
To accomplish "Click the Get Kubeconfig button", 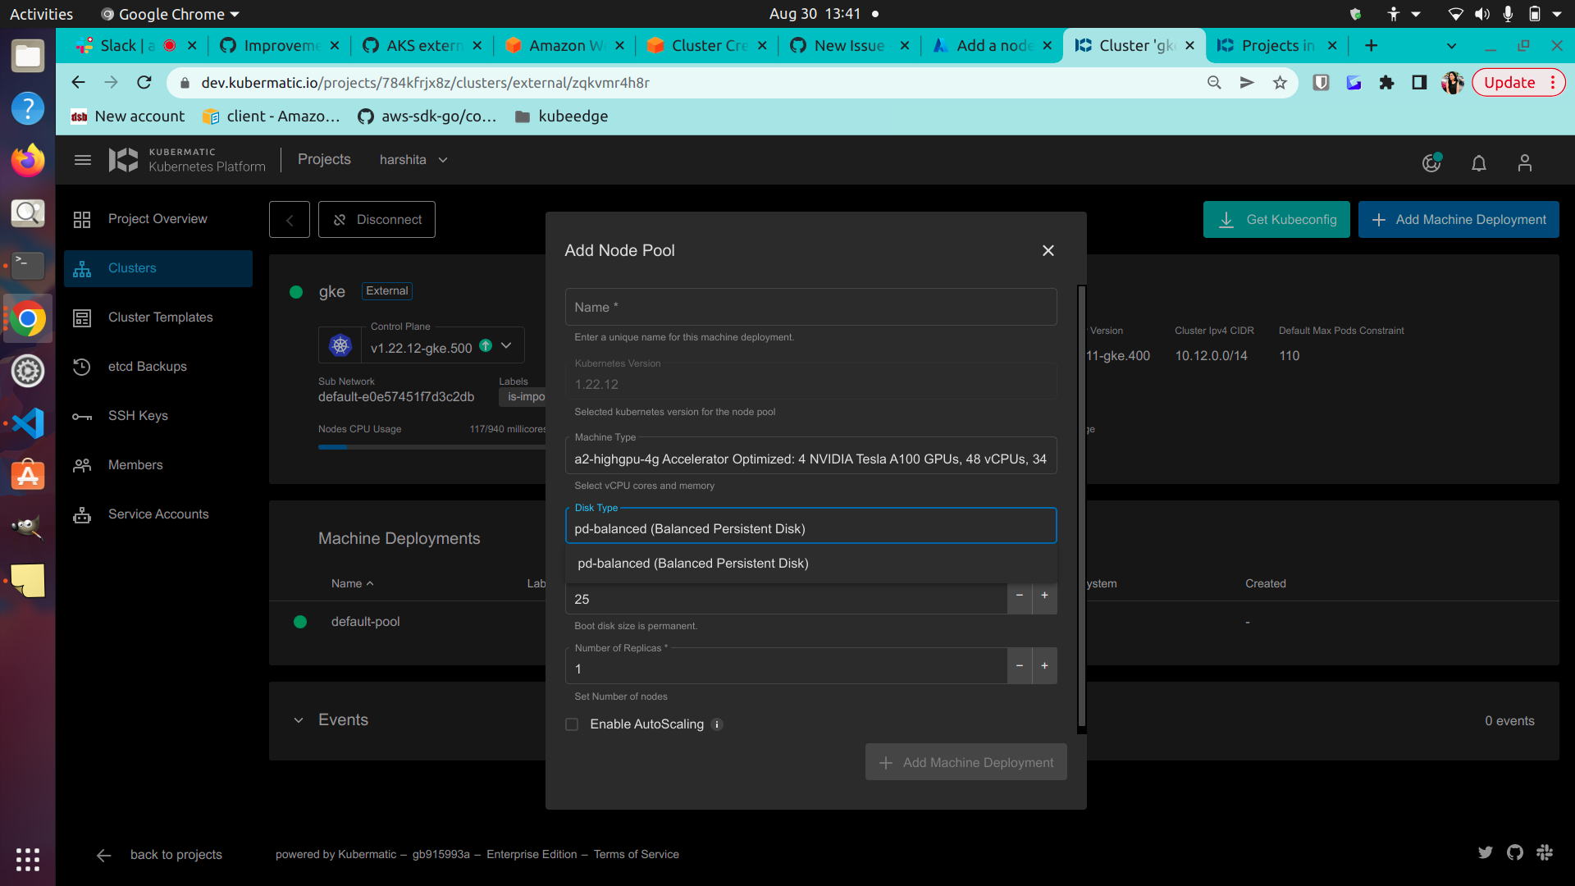I will [1276, 219].
